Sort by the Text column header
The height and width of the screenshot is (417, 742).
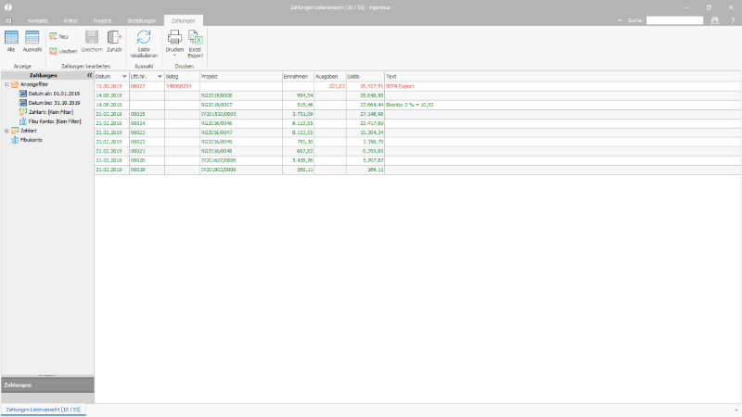pos(562,77)
